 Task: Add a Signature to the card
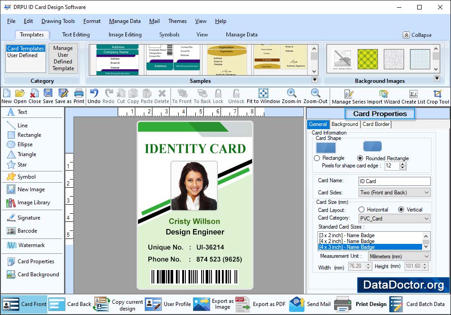(23, 218)
